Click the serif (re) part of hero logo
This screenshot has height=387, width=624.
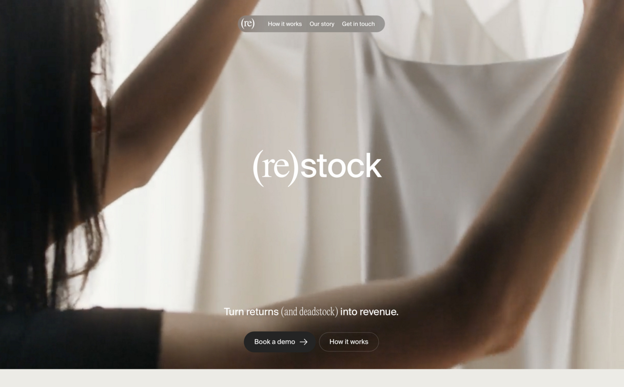tap(275, 168)
